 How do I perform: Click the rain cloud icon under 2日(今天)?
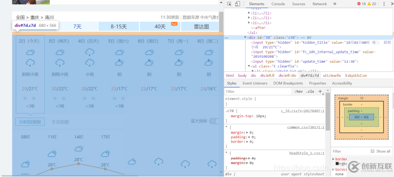(30, 62)
